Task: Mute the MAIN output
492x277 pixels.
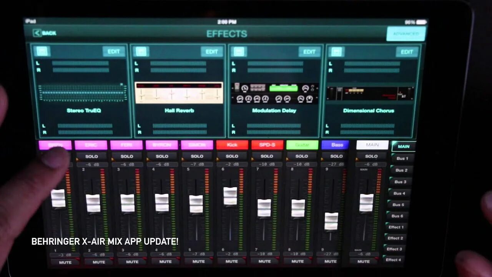Action: tap(364, 261)
